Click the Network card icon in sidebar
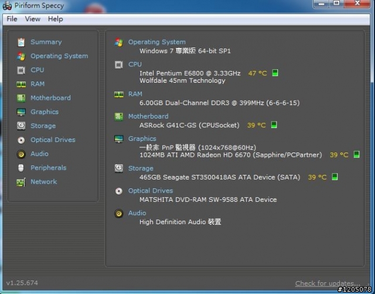375x294 pixels. pyautogui.click(x=21, y=182)
